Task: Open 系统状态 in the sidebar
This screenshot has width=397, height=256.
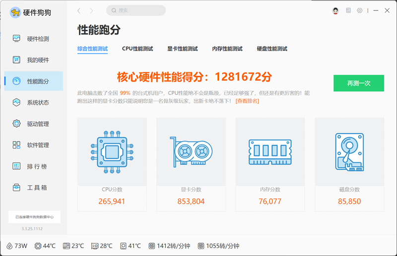Action: tap(33, 103)
